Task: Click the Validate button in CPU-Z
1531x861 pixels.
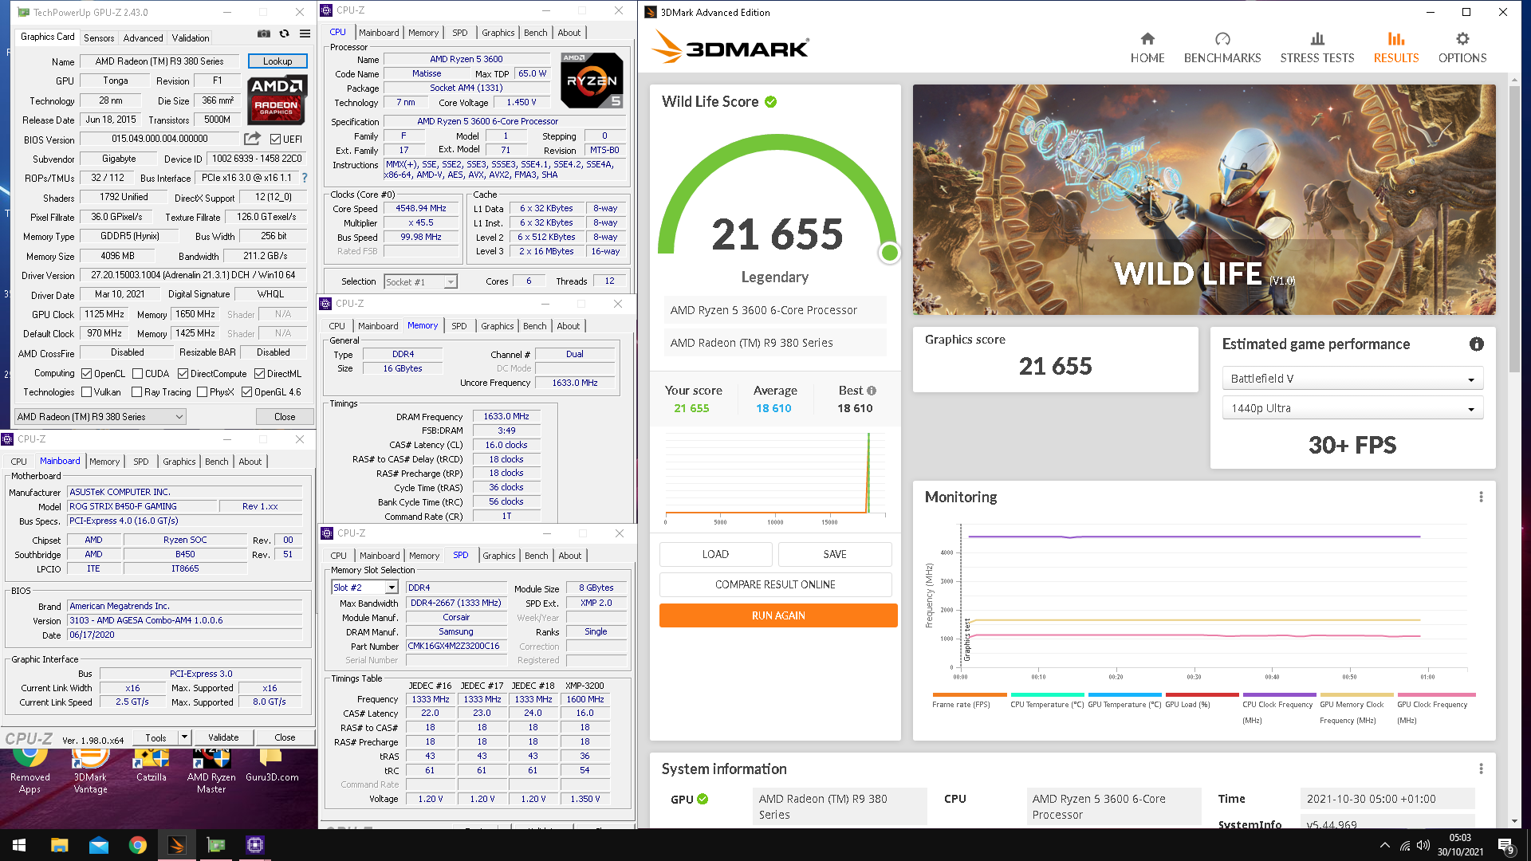Action: [223, 737]
